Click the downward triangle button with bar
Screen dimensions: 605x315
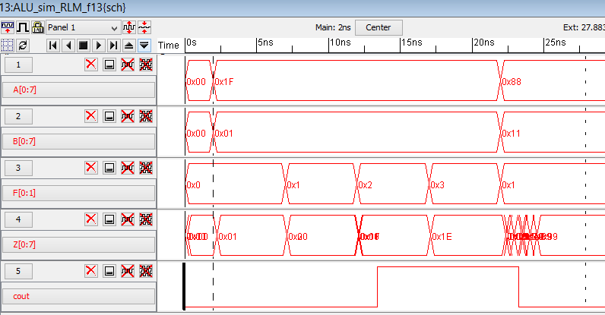point(144,46)
